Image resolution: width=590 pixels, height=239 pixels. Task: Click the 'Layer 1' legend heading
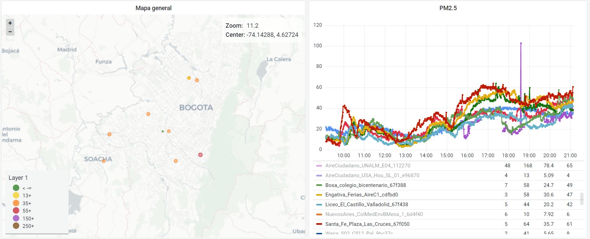coord(18,178)
